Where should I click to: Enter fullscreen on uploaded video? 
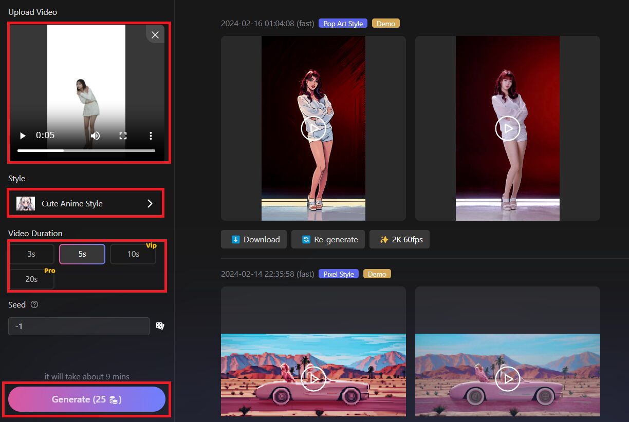coord(123,136)
